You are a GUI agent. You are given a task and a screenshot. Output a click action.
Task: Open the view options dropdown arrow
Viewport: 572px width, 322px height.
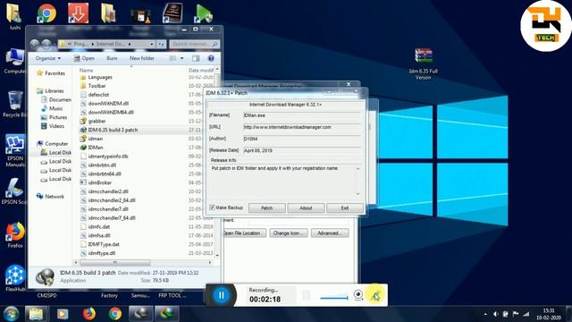[182, 58]
